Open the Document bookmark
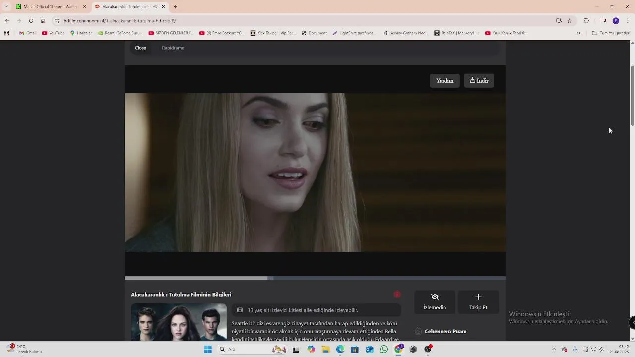This screenshot has width=635, height=357. [x=314, y=33]
